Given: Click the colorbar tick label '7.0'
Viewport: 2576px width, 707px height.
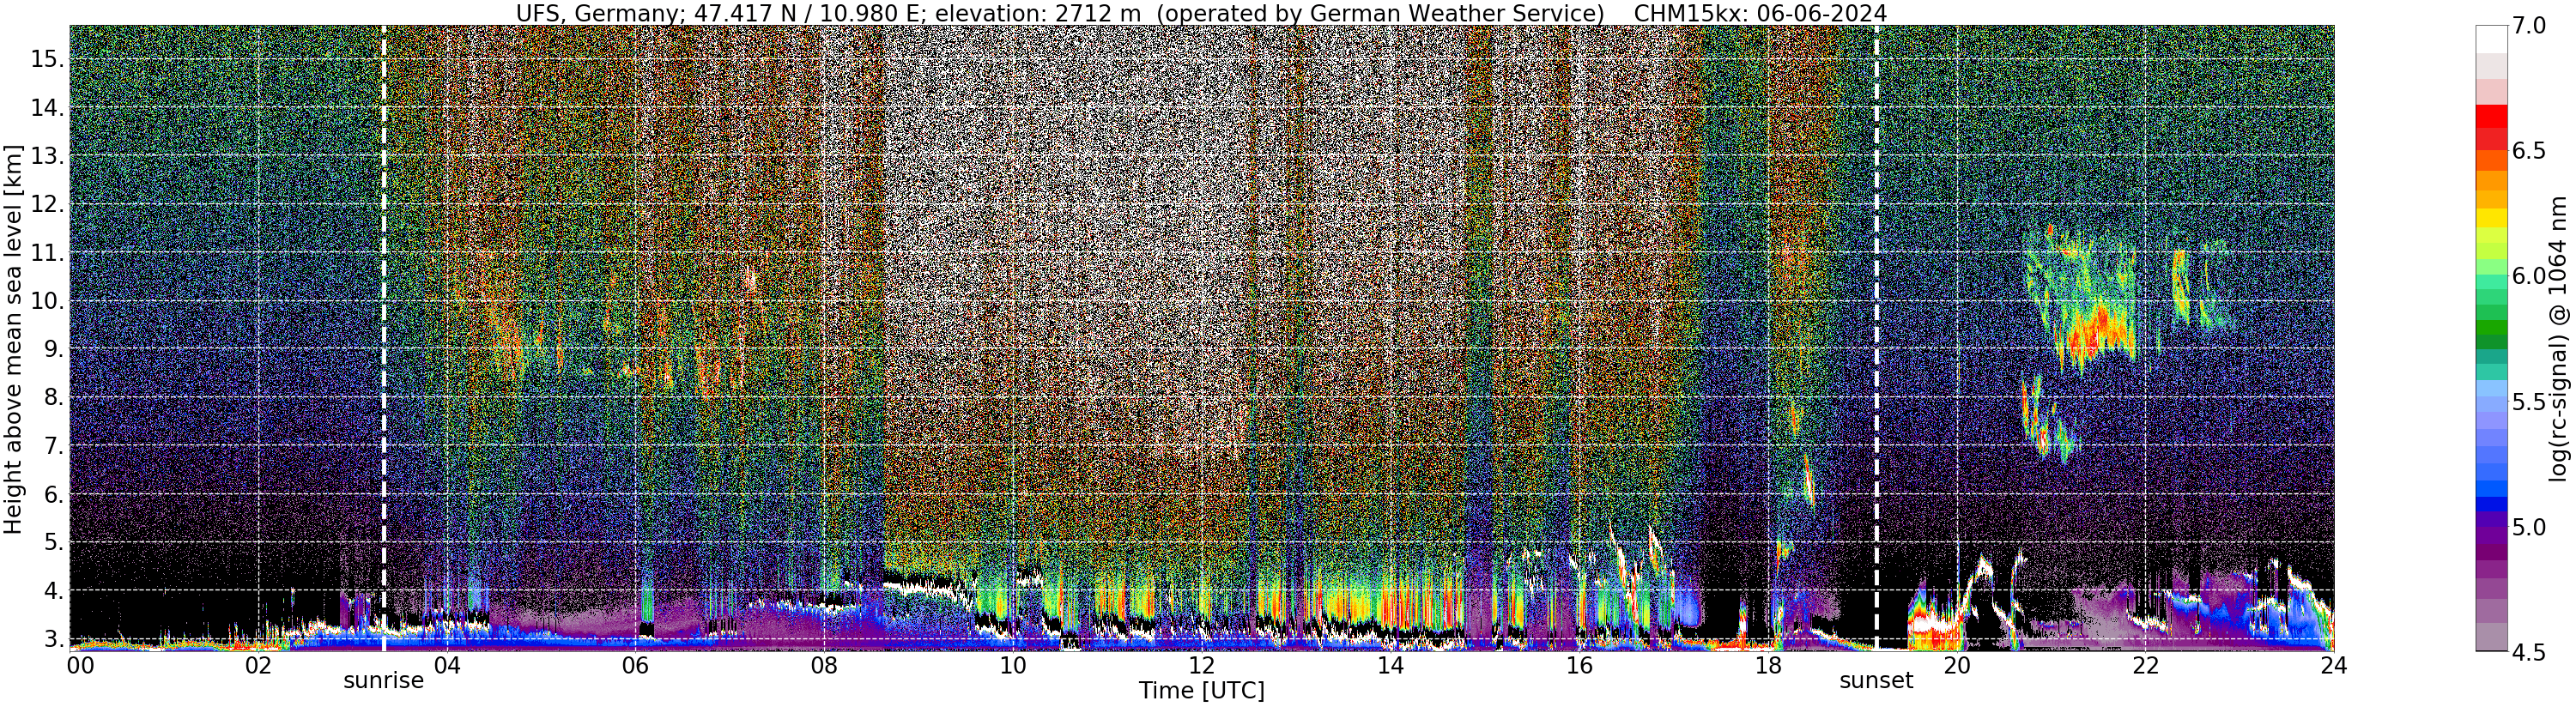Looking at the screenshot, I should [x=2529, y=26].
